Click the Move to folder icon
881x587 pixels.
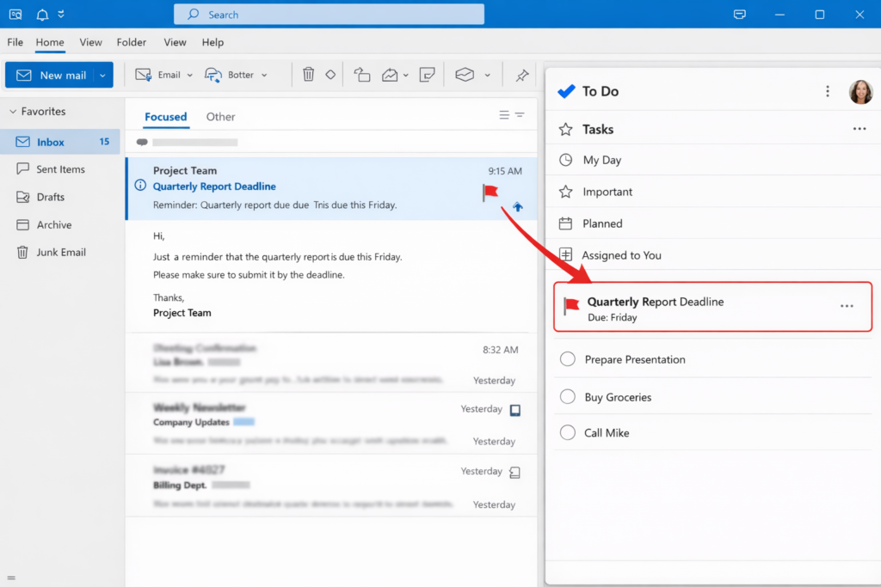[361, 75]
